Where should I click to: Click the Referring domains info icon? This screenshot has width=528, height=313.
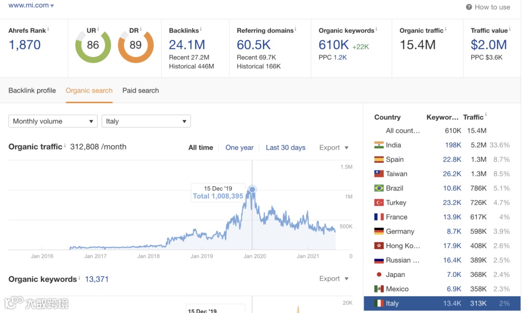click(x=295, y=29)
